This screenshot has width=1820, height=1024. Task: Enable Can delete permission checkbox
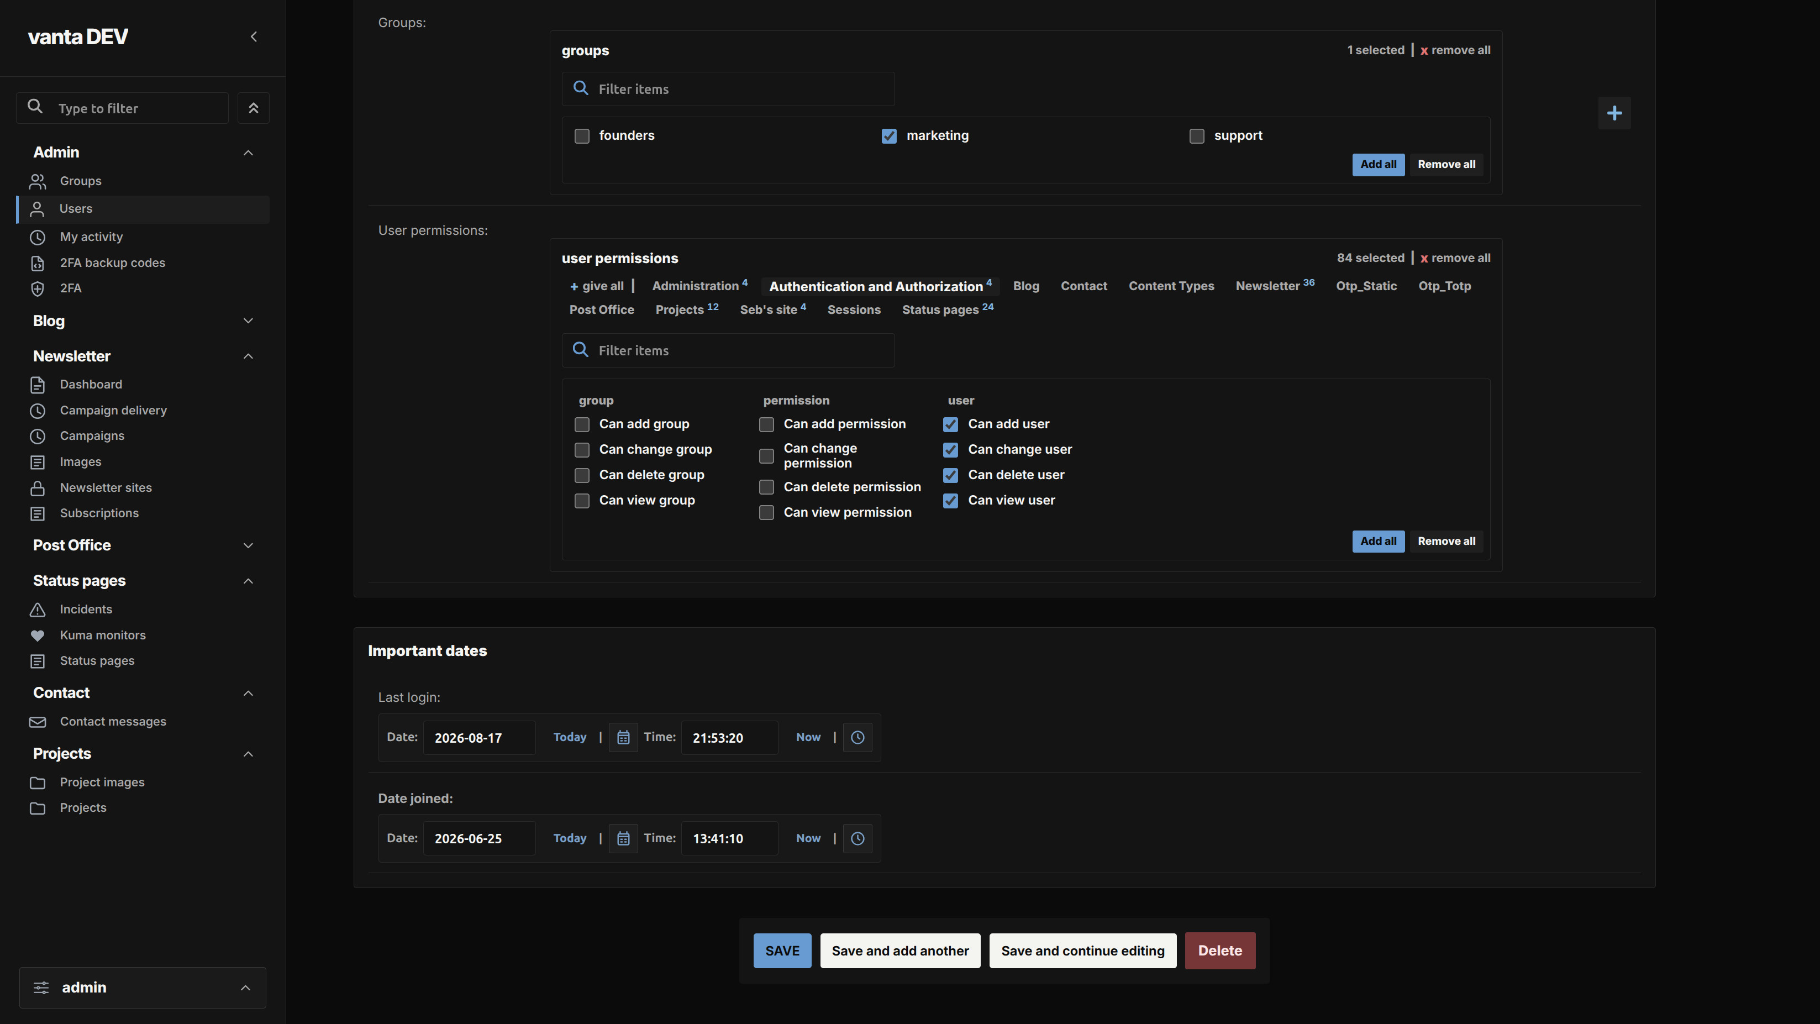[x=766, y=487]
